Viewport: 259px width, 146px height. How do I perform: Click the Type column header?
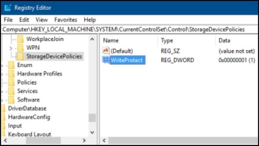pos(167,40)
